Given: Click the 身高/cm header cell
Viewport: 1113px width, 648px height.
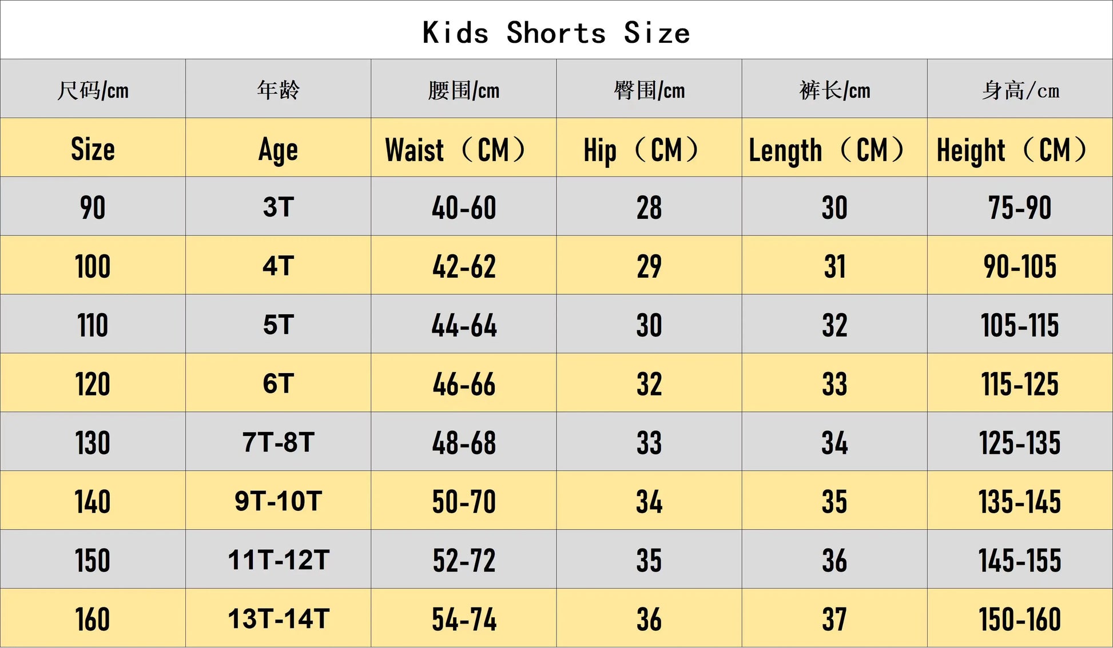Looking at the screenshot, I should (1020, 89).
